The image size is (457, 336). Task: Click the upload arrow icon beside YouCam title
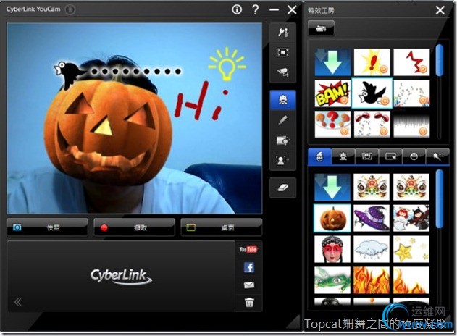(70, 9)
